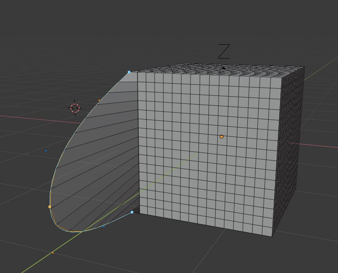Click the black empty marker on cube top

pos(224,68)
